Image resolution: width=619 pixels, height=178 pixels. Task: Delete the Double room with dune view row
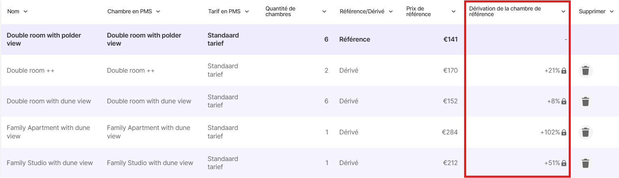[585, 101]
